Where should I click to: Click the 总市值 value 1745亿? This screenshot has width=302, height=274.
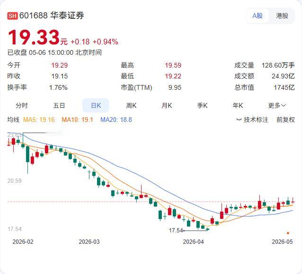point(284,87)
